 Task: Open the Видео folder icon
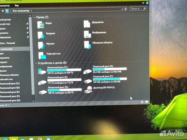pyautogui.click(x=41, y=25)
